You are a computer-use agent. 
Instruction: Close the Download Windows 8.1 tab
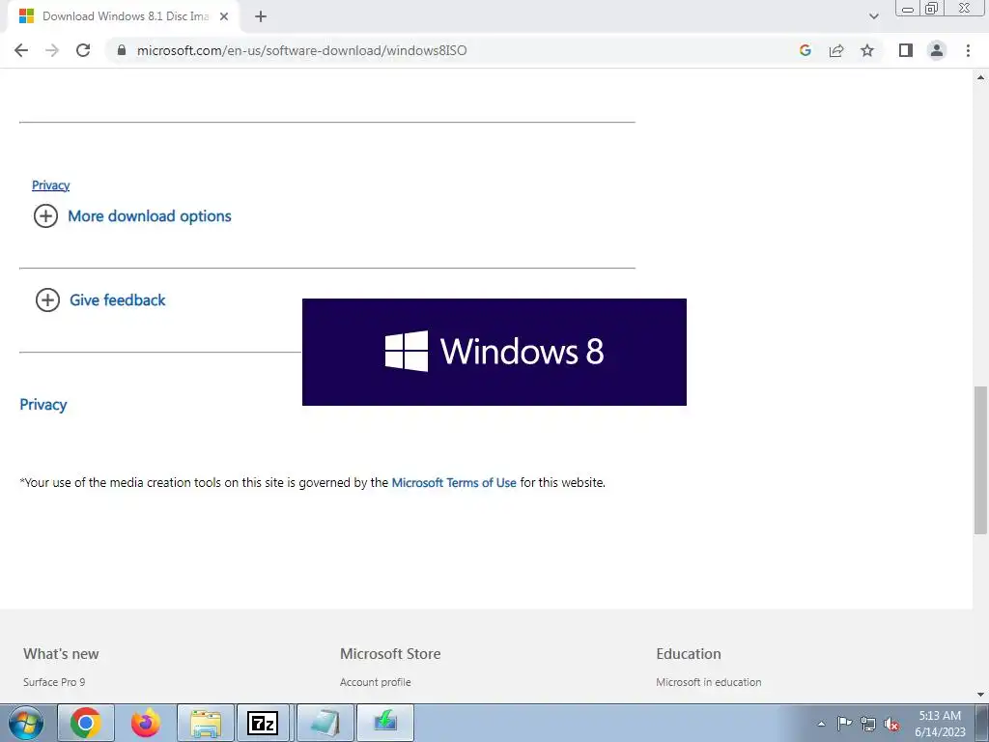click(x=224, y=17)
